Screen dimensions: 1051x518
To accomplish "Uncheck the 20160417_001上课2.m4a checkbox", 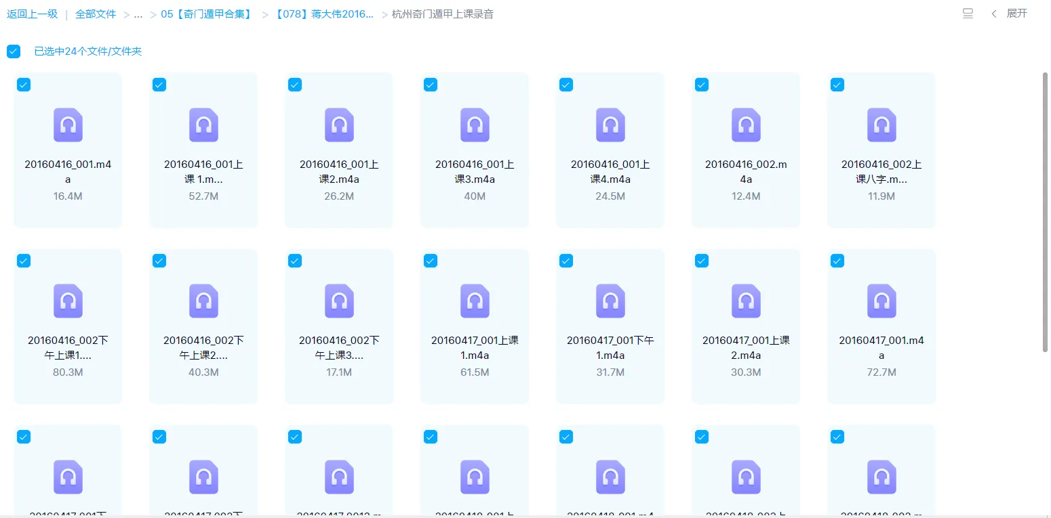I will 702,261.
